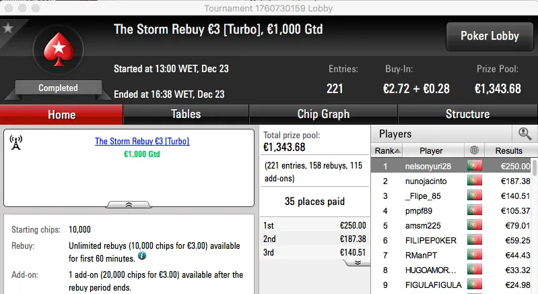The image size is (538, 294).
Task: Click the flag next to pmpf89
Action: (x=473, y=210)
